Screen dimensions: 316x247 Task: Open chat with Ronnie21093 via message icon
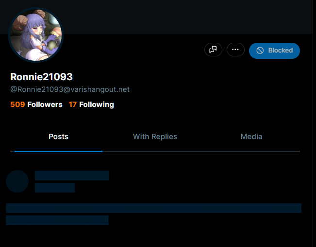213,50
